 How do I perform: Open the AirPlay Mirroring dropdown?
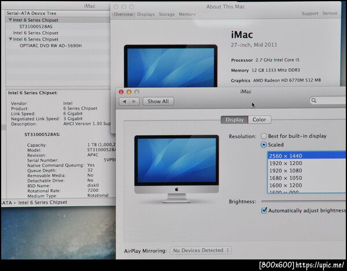tap(201, 250)
